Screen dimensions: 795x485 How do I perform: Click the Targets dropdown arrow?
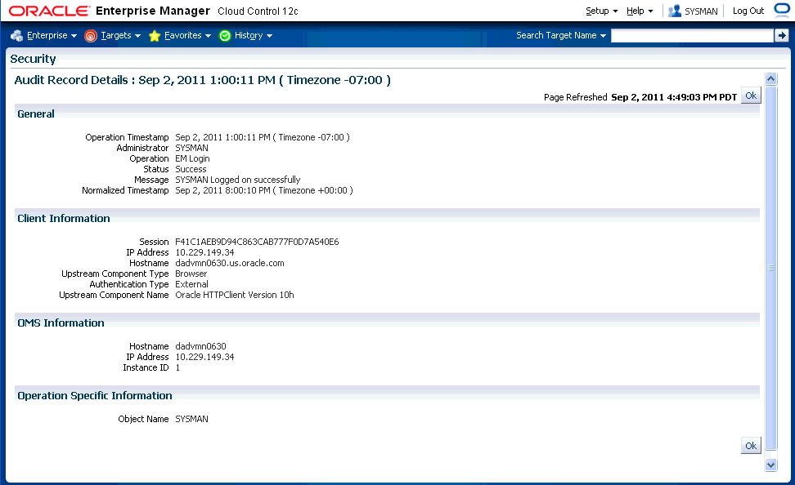coord(138,36)
